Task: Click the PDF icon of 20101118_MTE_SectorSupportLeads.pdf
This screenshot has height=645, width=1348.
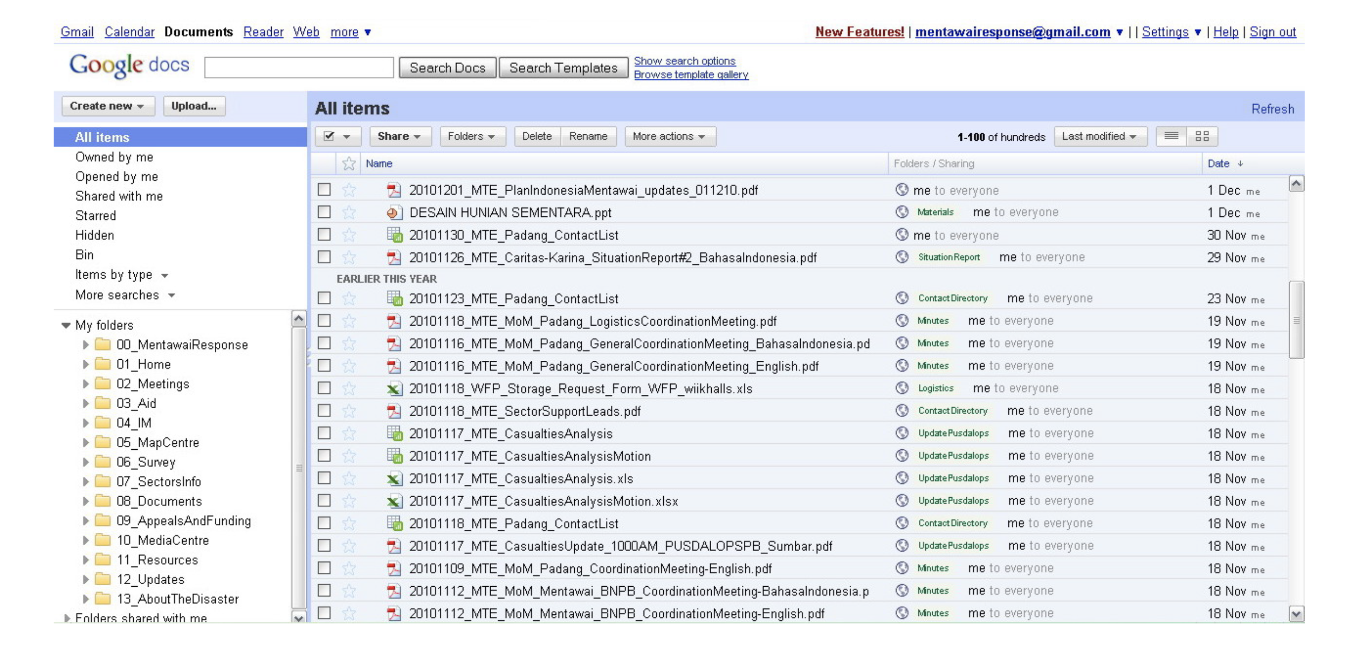Action: pos(394,411)
